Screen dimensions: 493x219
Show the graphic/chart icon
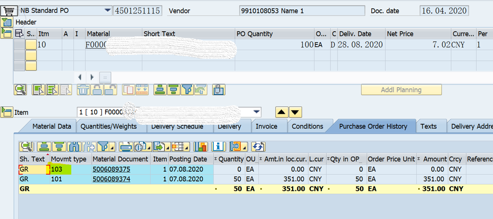point(200,146)
